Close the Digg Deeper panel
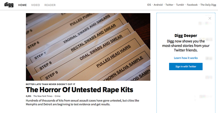 (210, 18)
